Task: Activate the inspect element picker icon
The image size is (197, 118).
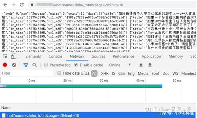Action: pos(5,56)
